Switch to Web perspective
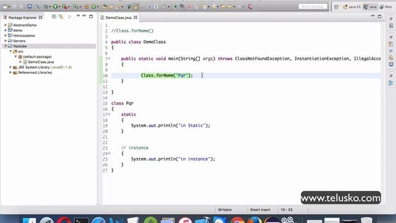 coord(385,7)
